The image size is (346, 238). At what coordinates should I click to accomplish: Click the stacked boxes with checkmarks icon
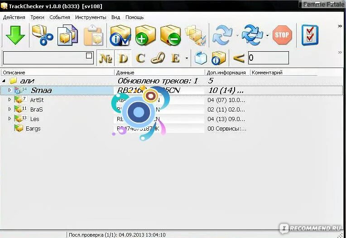pyautogui.click(x=196, y=35)
